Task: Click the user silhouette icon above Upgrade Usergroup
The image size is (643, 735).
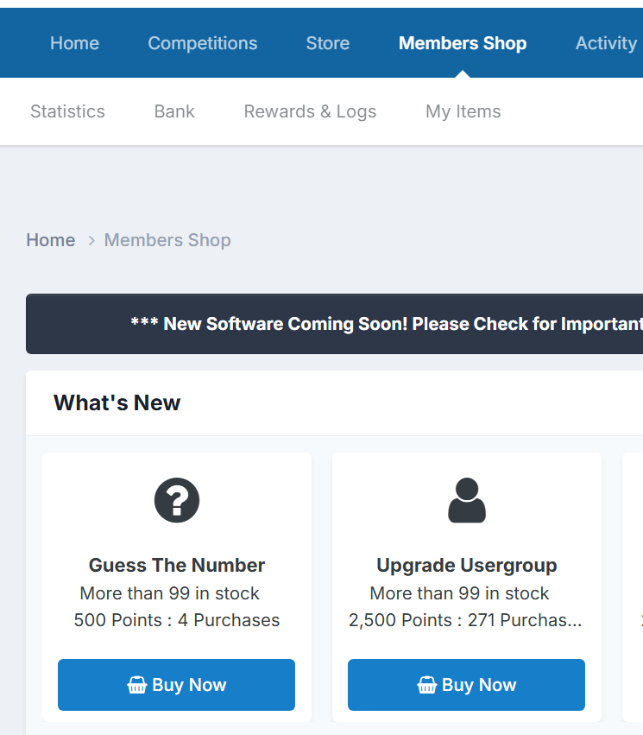Action: (466, 500)
